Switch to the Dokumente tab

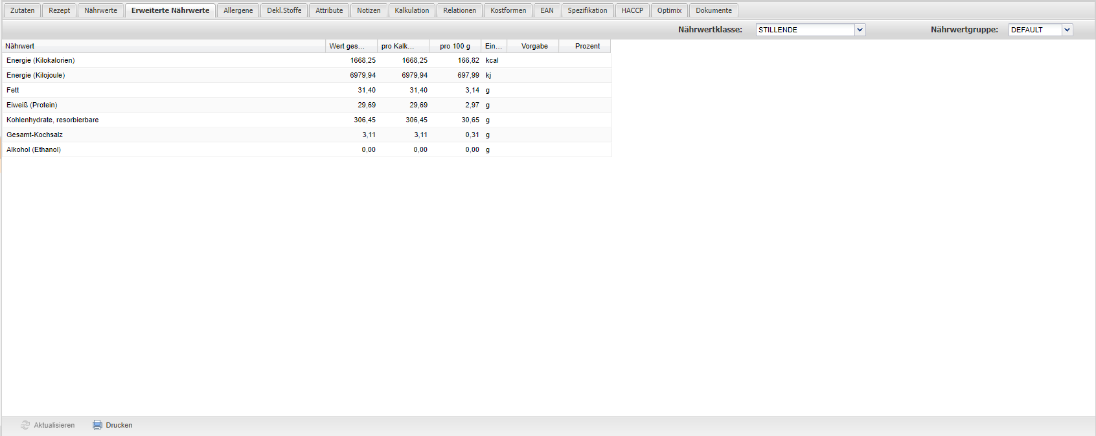coord(713,10)
